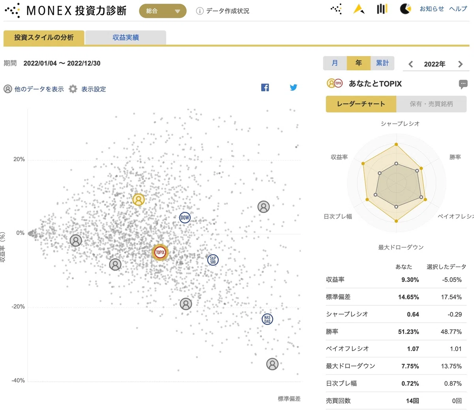This screenshot has width=474, height=413.
Task: Click the TOPIX 標準偏差 value 17.54%
Action: (x=451, y=297)
